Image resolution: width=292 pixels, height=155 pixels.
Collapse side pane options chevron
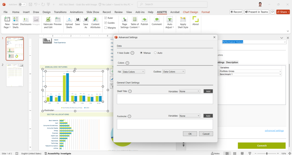(281, 38)
